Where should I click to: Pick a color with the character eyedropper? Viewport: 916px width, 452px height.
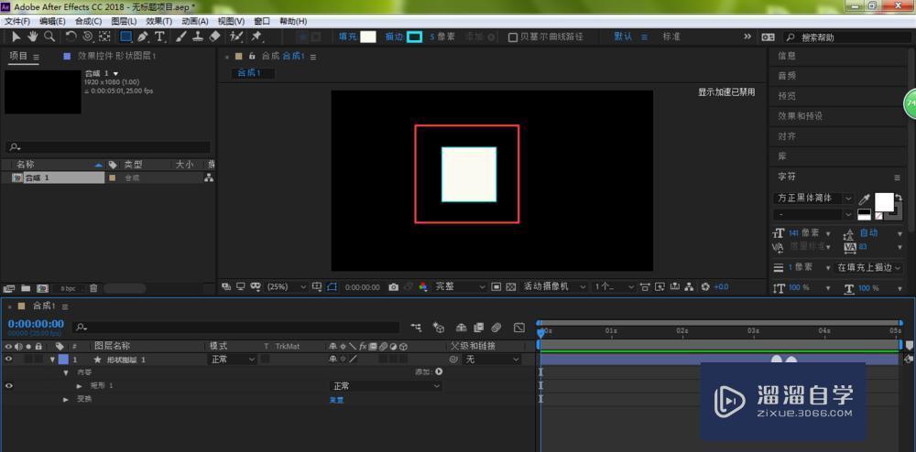(864, 199)
